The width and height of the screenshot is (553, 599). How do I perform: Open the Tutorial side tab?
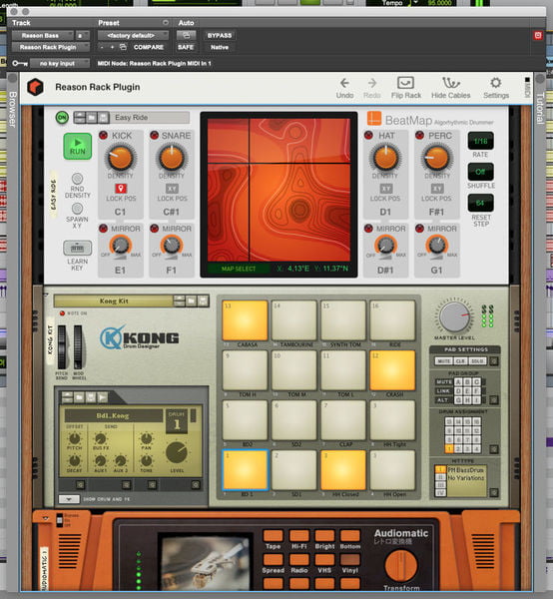click(x=540, y=109)
